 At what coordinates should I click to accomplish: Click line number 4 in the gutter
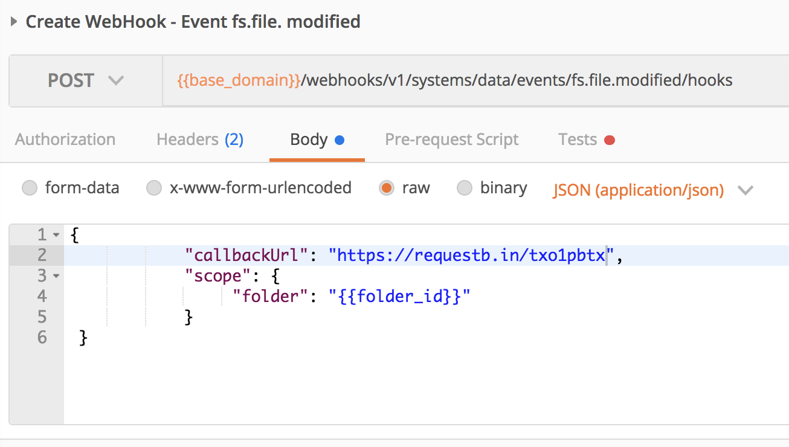(42, 296)
